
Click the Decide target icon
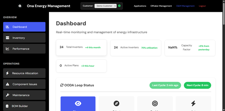tap(155, 103)
